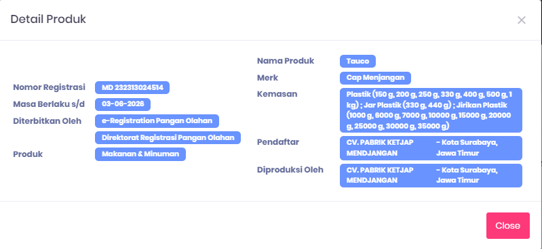This screenshot has height=249, width=542.
Task: Click the Diproduksi Oleh label
Action: click(290, 170)
